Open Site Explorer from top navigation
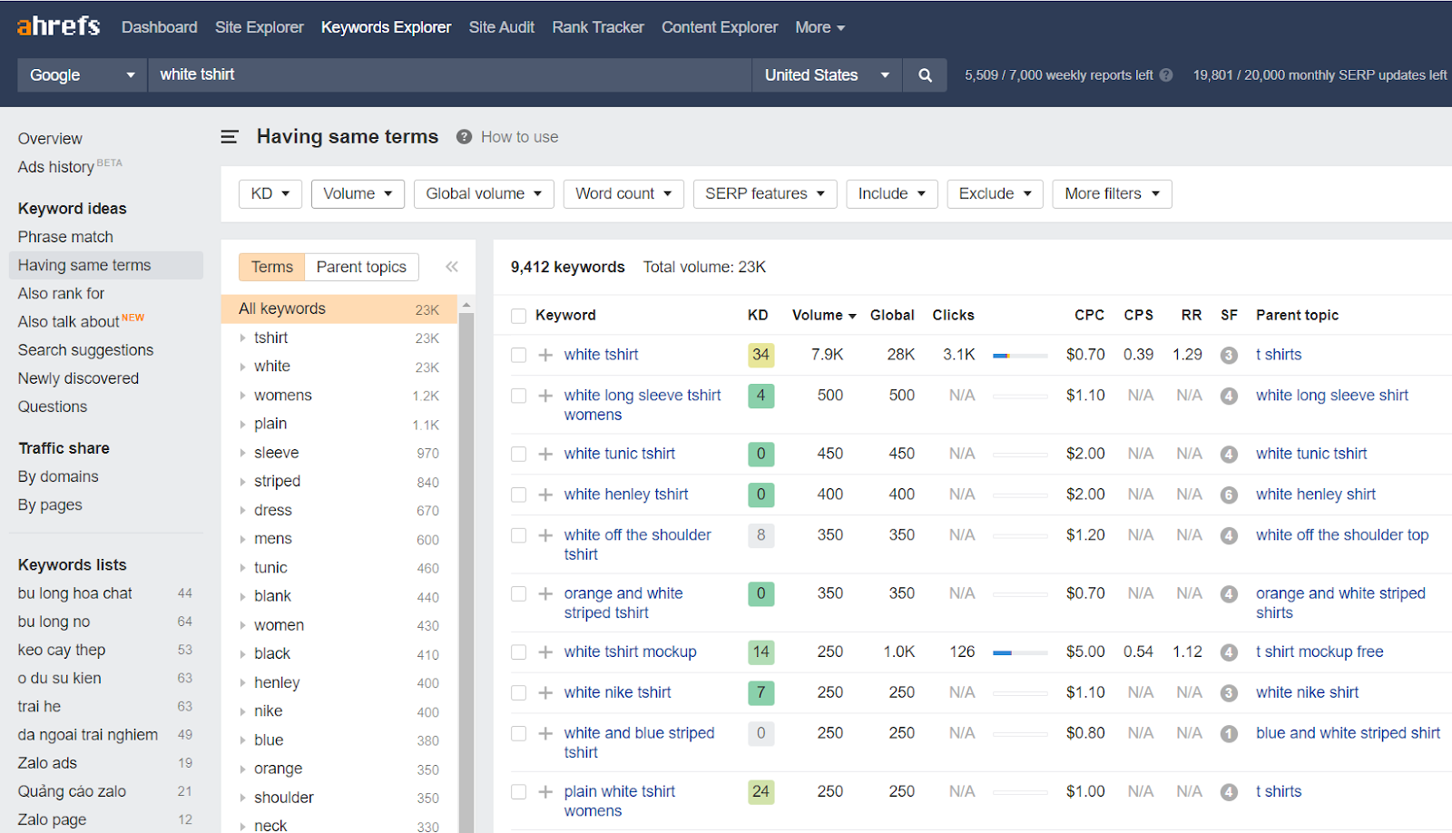Image resolution: width=1452 pixels, height=833 pixels. coord(259,27)
